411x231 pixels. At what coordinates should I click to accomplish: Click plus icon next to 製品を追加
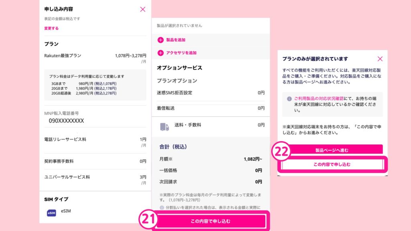coord(161,40)
